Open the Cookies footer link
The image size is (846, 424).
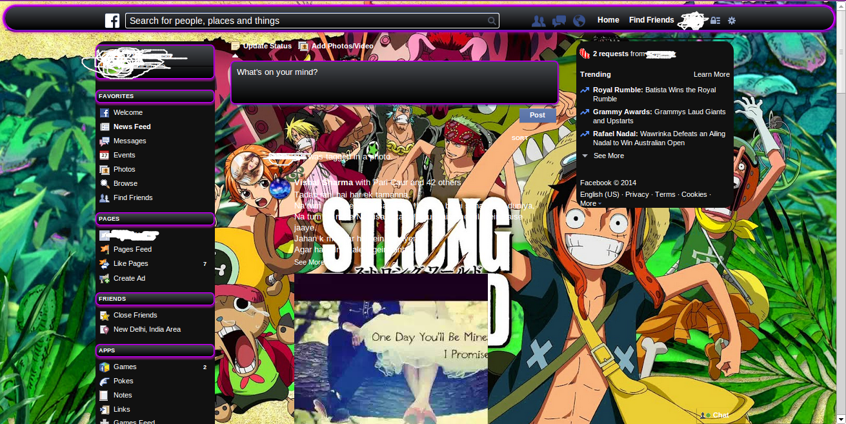point(694,194)
